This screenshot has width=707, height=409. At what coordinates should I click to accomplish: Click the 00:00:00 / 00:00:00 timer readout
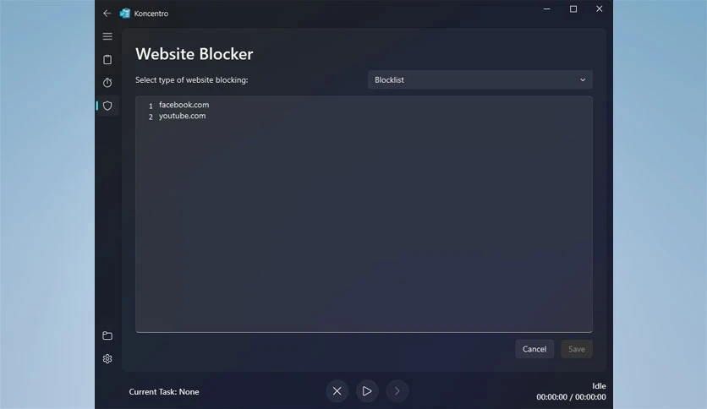571,397
